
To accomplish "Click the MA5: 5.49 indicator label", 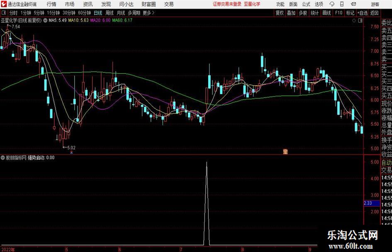I will (58, 20).
